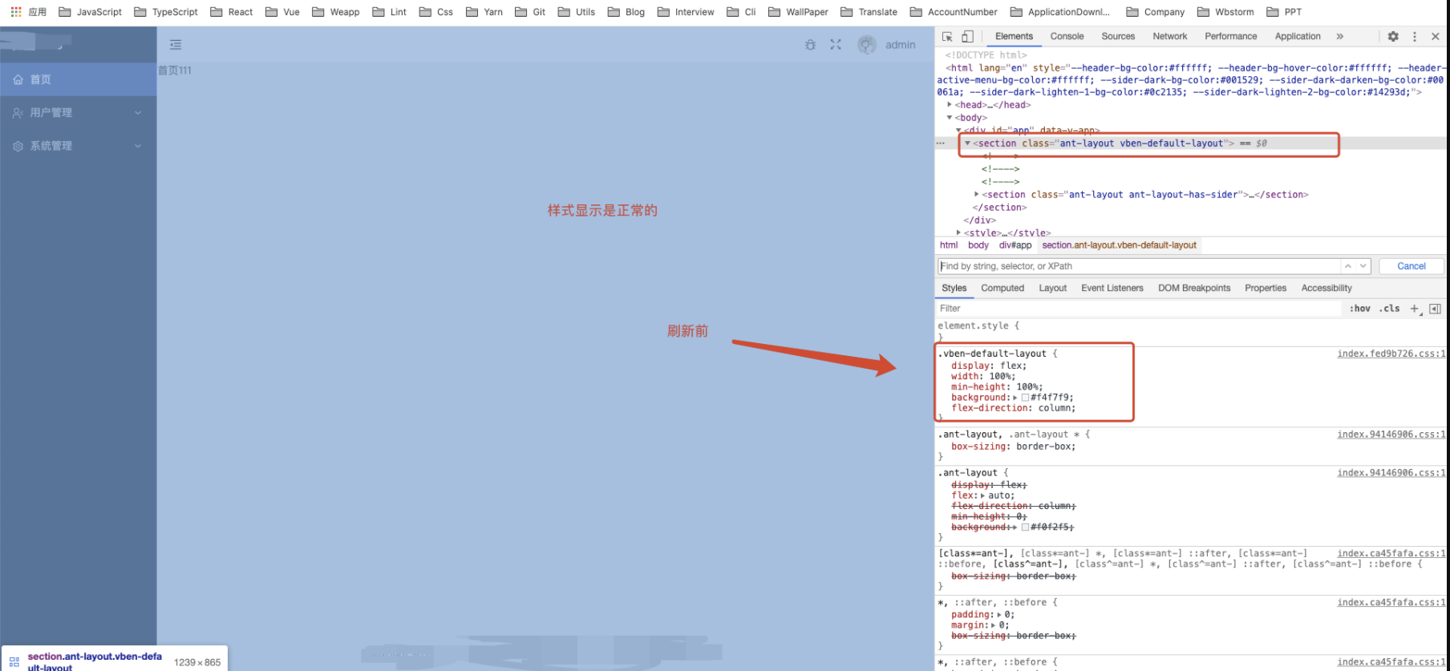Collapse the body element node
The height and width of the screenshot is (671, 1450).
click(x=950, y=118)
